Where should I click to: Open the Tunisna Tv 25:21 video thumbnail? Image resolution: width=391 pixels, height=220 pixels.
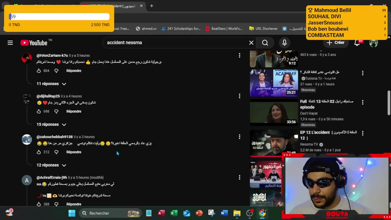click(274, 83)
